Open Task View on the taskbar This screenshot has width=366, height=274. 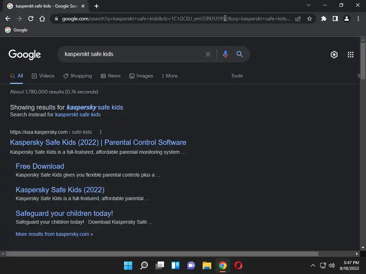160,265
